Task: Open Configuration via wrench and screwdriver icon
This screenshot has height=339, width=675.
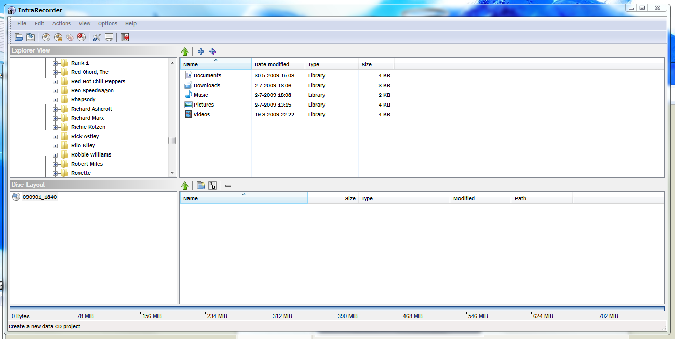Action: 97,37
